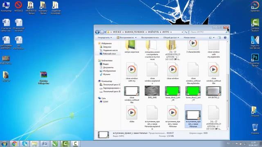Expand the address bar history dropdown arrow

tap(182, 32)
